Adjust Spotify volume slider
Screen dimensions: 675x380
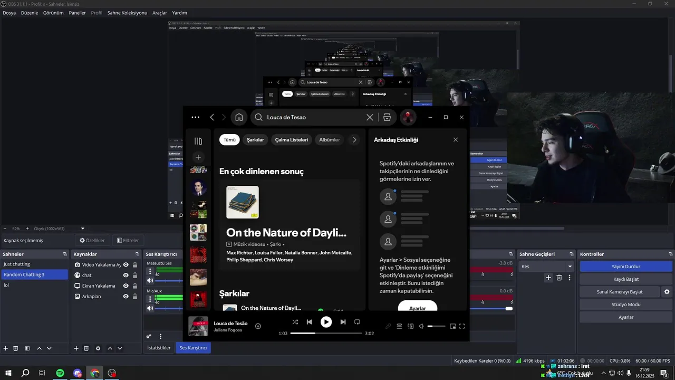point(436,326)
